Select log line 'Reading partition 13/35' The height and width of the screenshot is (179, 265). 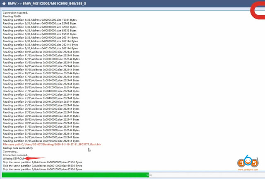pos(41,63)
